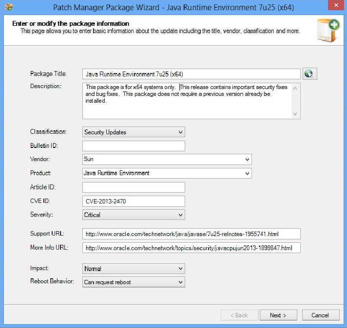This screenshot has height=328, width=347.
Task: Close the Package Wizard window
Action: [x=336, y=5]
